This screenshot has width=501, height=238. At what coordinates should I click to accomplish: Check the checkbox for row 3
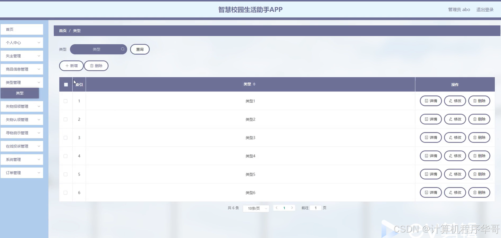tap(66, 138)
